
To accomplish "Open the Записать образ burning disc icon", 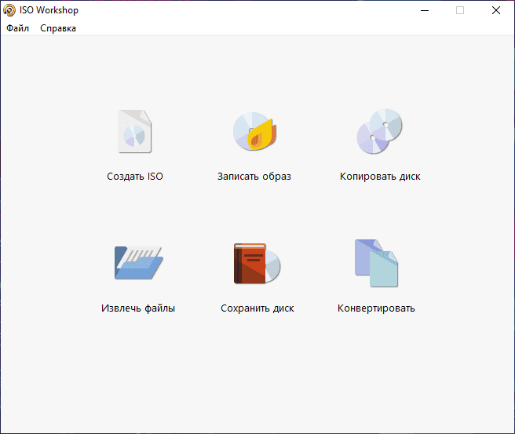I will 255,131.
